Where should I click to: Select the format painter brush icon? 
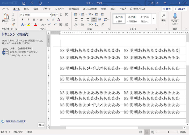pos(13,24)
